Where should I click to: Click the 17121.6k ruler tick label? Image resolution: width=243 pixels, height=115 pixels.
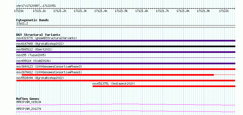click(x=142, y=11)
